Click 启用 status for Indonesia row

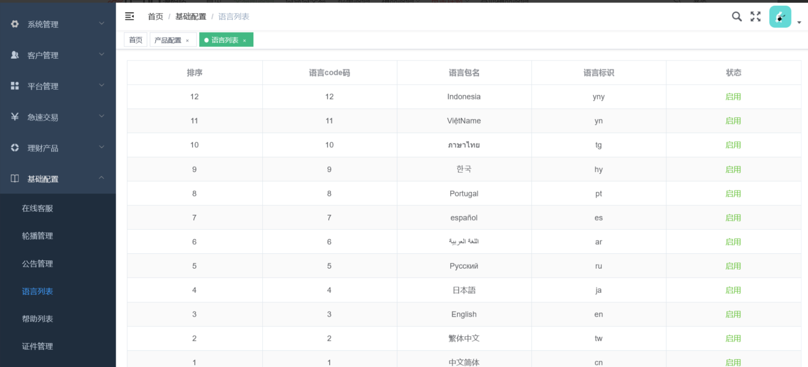click(x=733, y=97)
